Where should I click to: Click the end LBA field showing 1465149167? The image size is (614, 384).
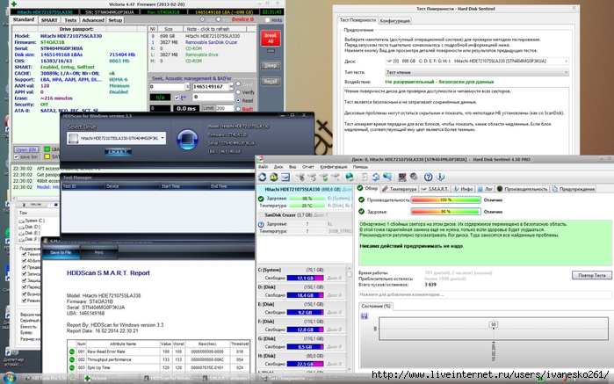211,87
